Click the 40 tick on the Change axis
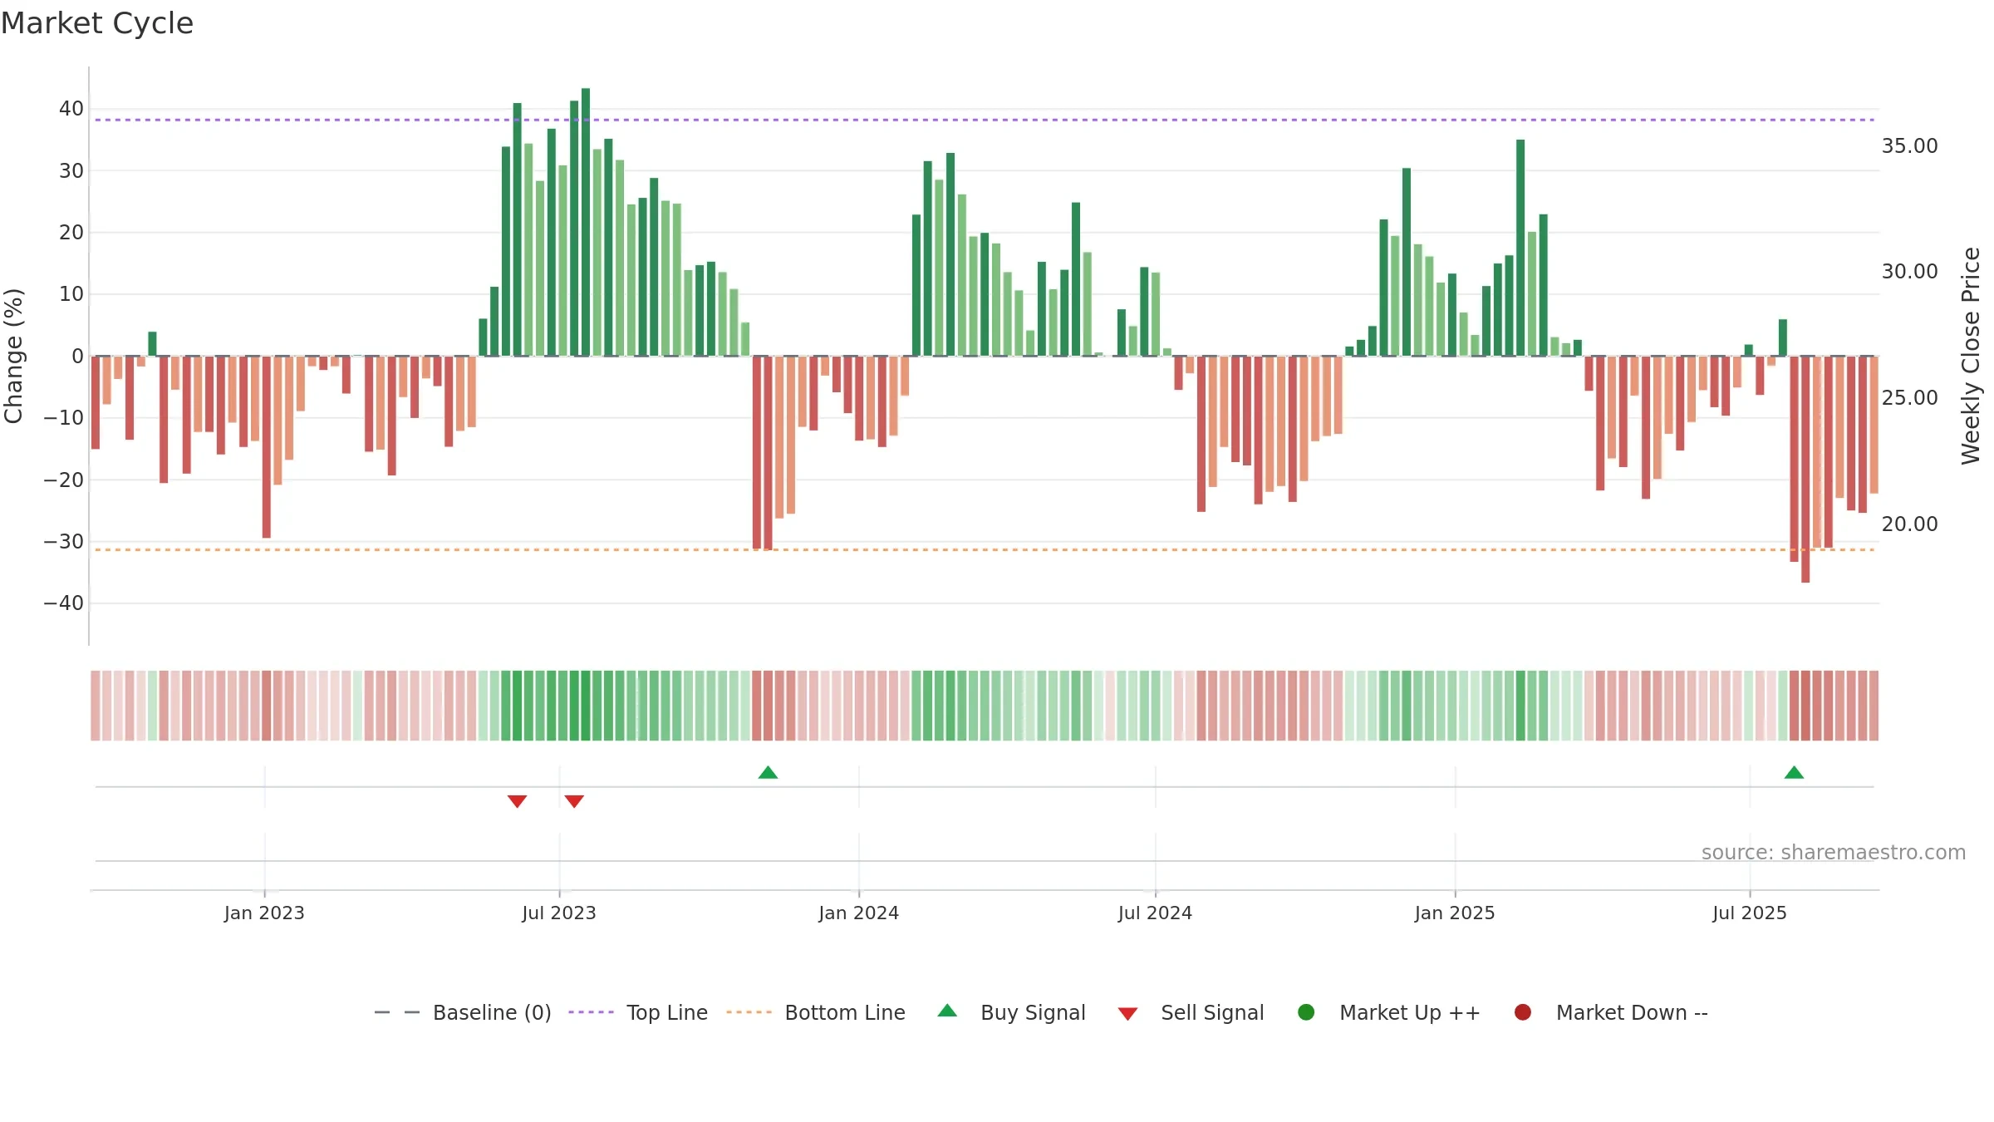Viewport: 1994px width, 1122px height. (x=71, y=109)
